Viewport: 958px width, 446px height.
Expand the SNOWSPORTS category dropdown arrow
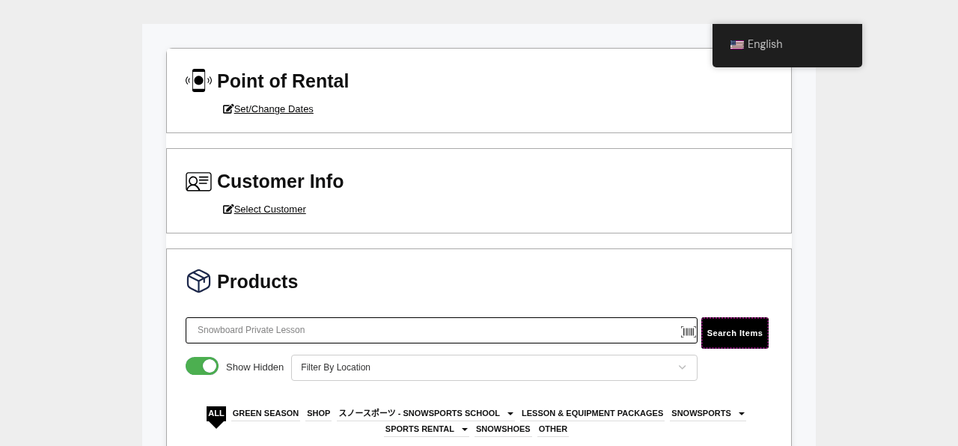742,414
